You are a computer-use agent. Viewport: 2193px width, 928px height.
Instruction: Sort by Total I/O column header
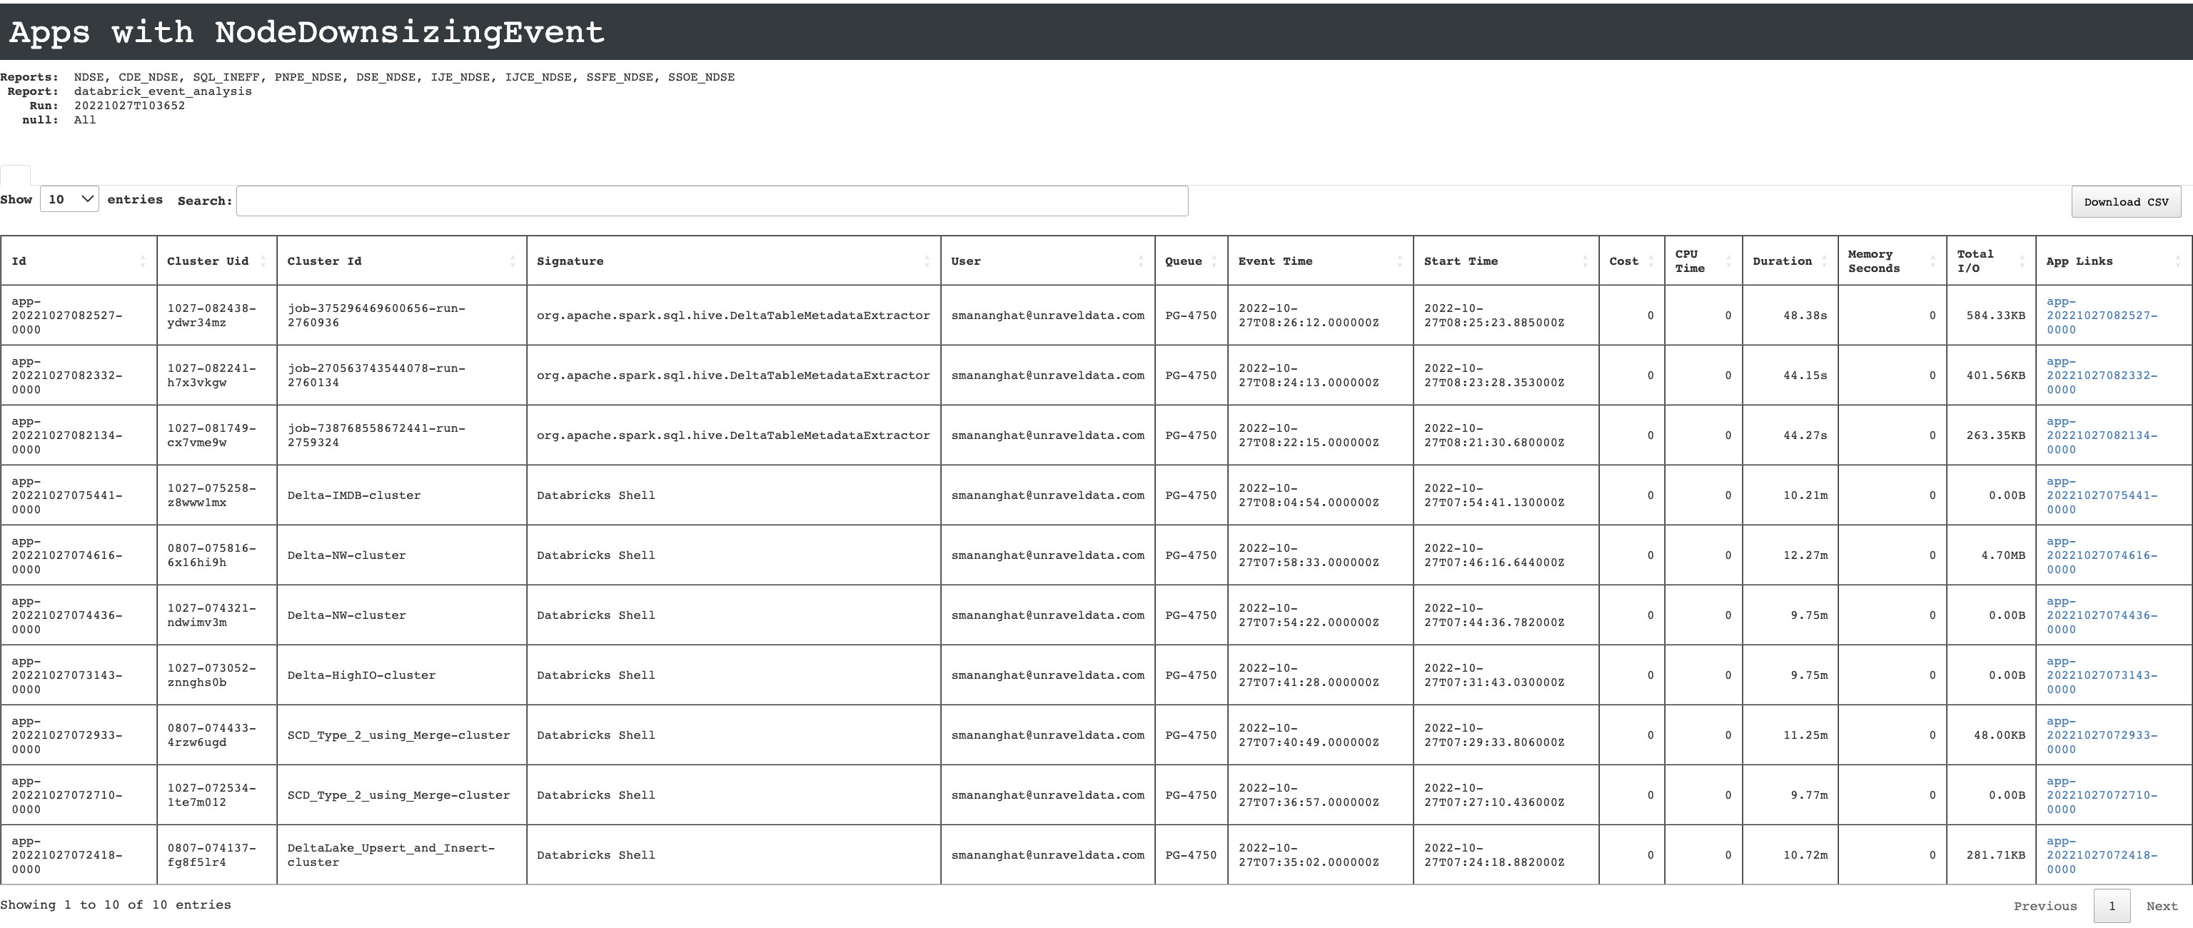pos(1991,261)
